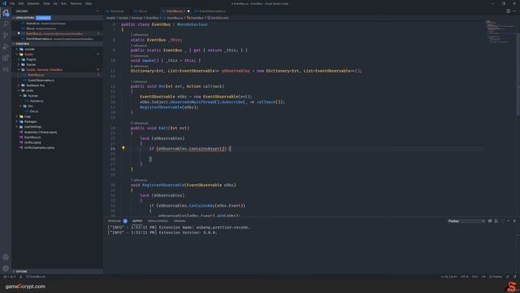Switch to the Orc.cs editor tab
Image resolution: width=520 pixels, height=293 pixels.
coord(141,11)
